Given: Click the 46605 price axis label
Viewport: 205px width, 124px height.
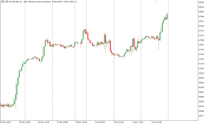Looking at the screenshot, I should [x=201, y=97].
